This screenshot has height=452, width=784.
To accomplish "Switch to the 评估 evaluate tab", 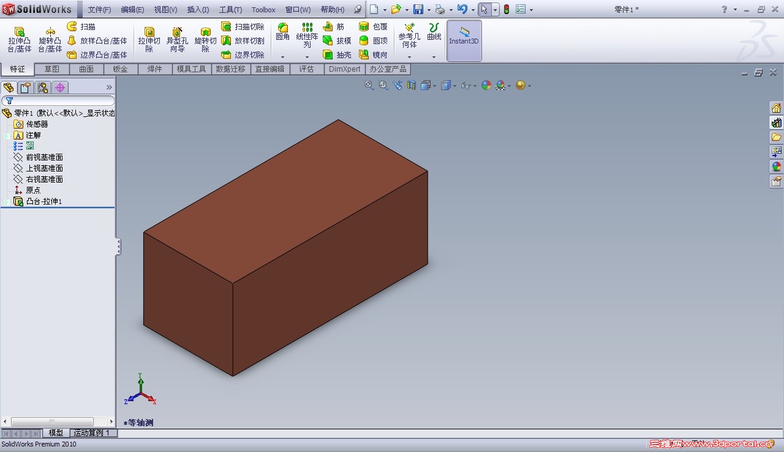I will point(306,69).
